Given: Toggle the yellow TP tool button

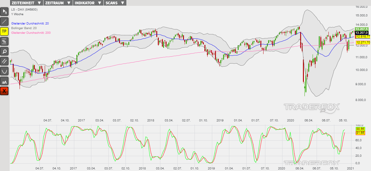Looking at the screenshot, I should pos(4,31).
